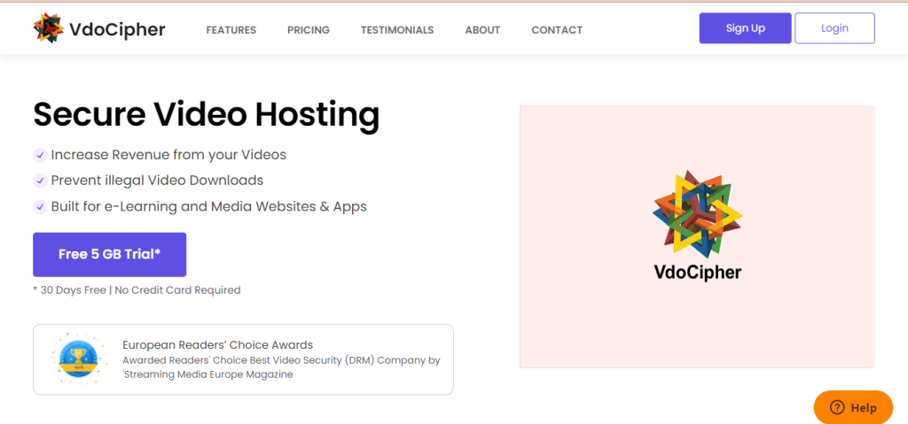Click the checkmark beside Prevent illegal Video Downloads
This screenshot has height=424, width=908.
[40, 181]
